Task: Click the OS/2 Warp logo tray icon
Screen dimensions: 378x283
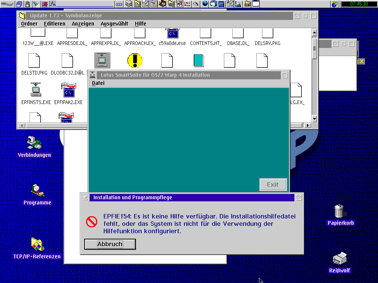Action: point(187,4)
